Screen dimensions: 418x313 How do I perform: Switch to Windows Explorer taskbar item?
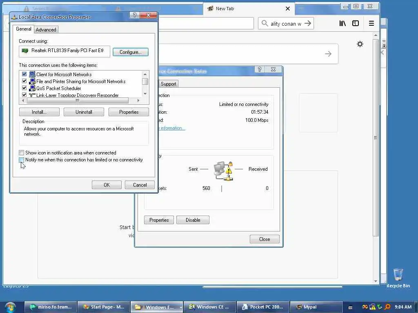157,307
